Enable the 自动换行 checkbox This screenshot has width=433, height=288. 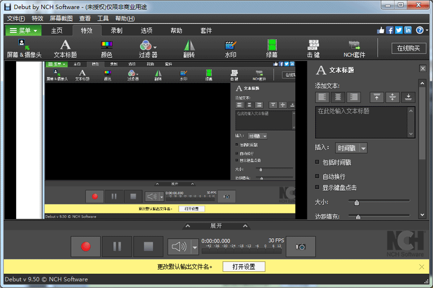click(x=317, y=176)
